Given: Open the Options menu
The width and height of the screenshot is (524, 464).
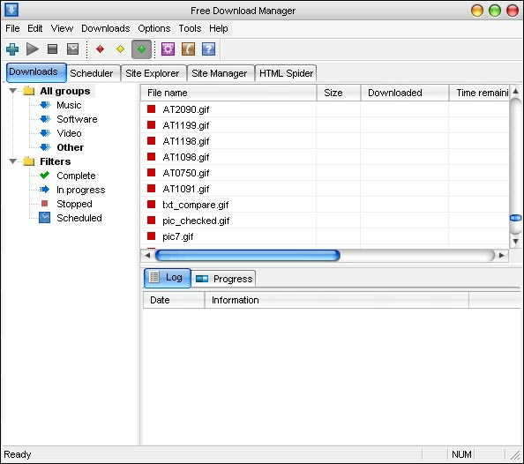Looking at the screenshot, I should [x=154, y=28].
